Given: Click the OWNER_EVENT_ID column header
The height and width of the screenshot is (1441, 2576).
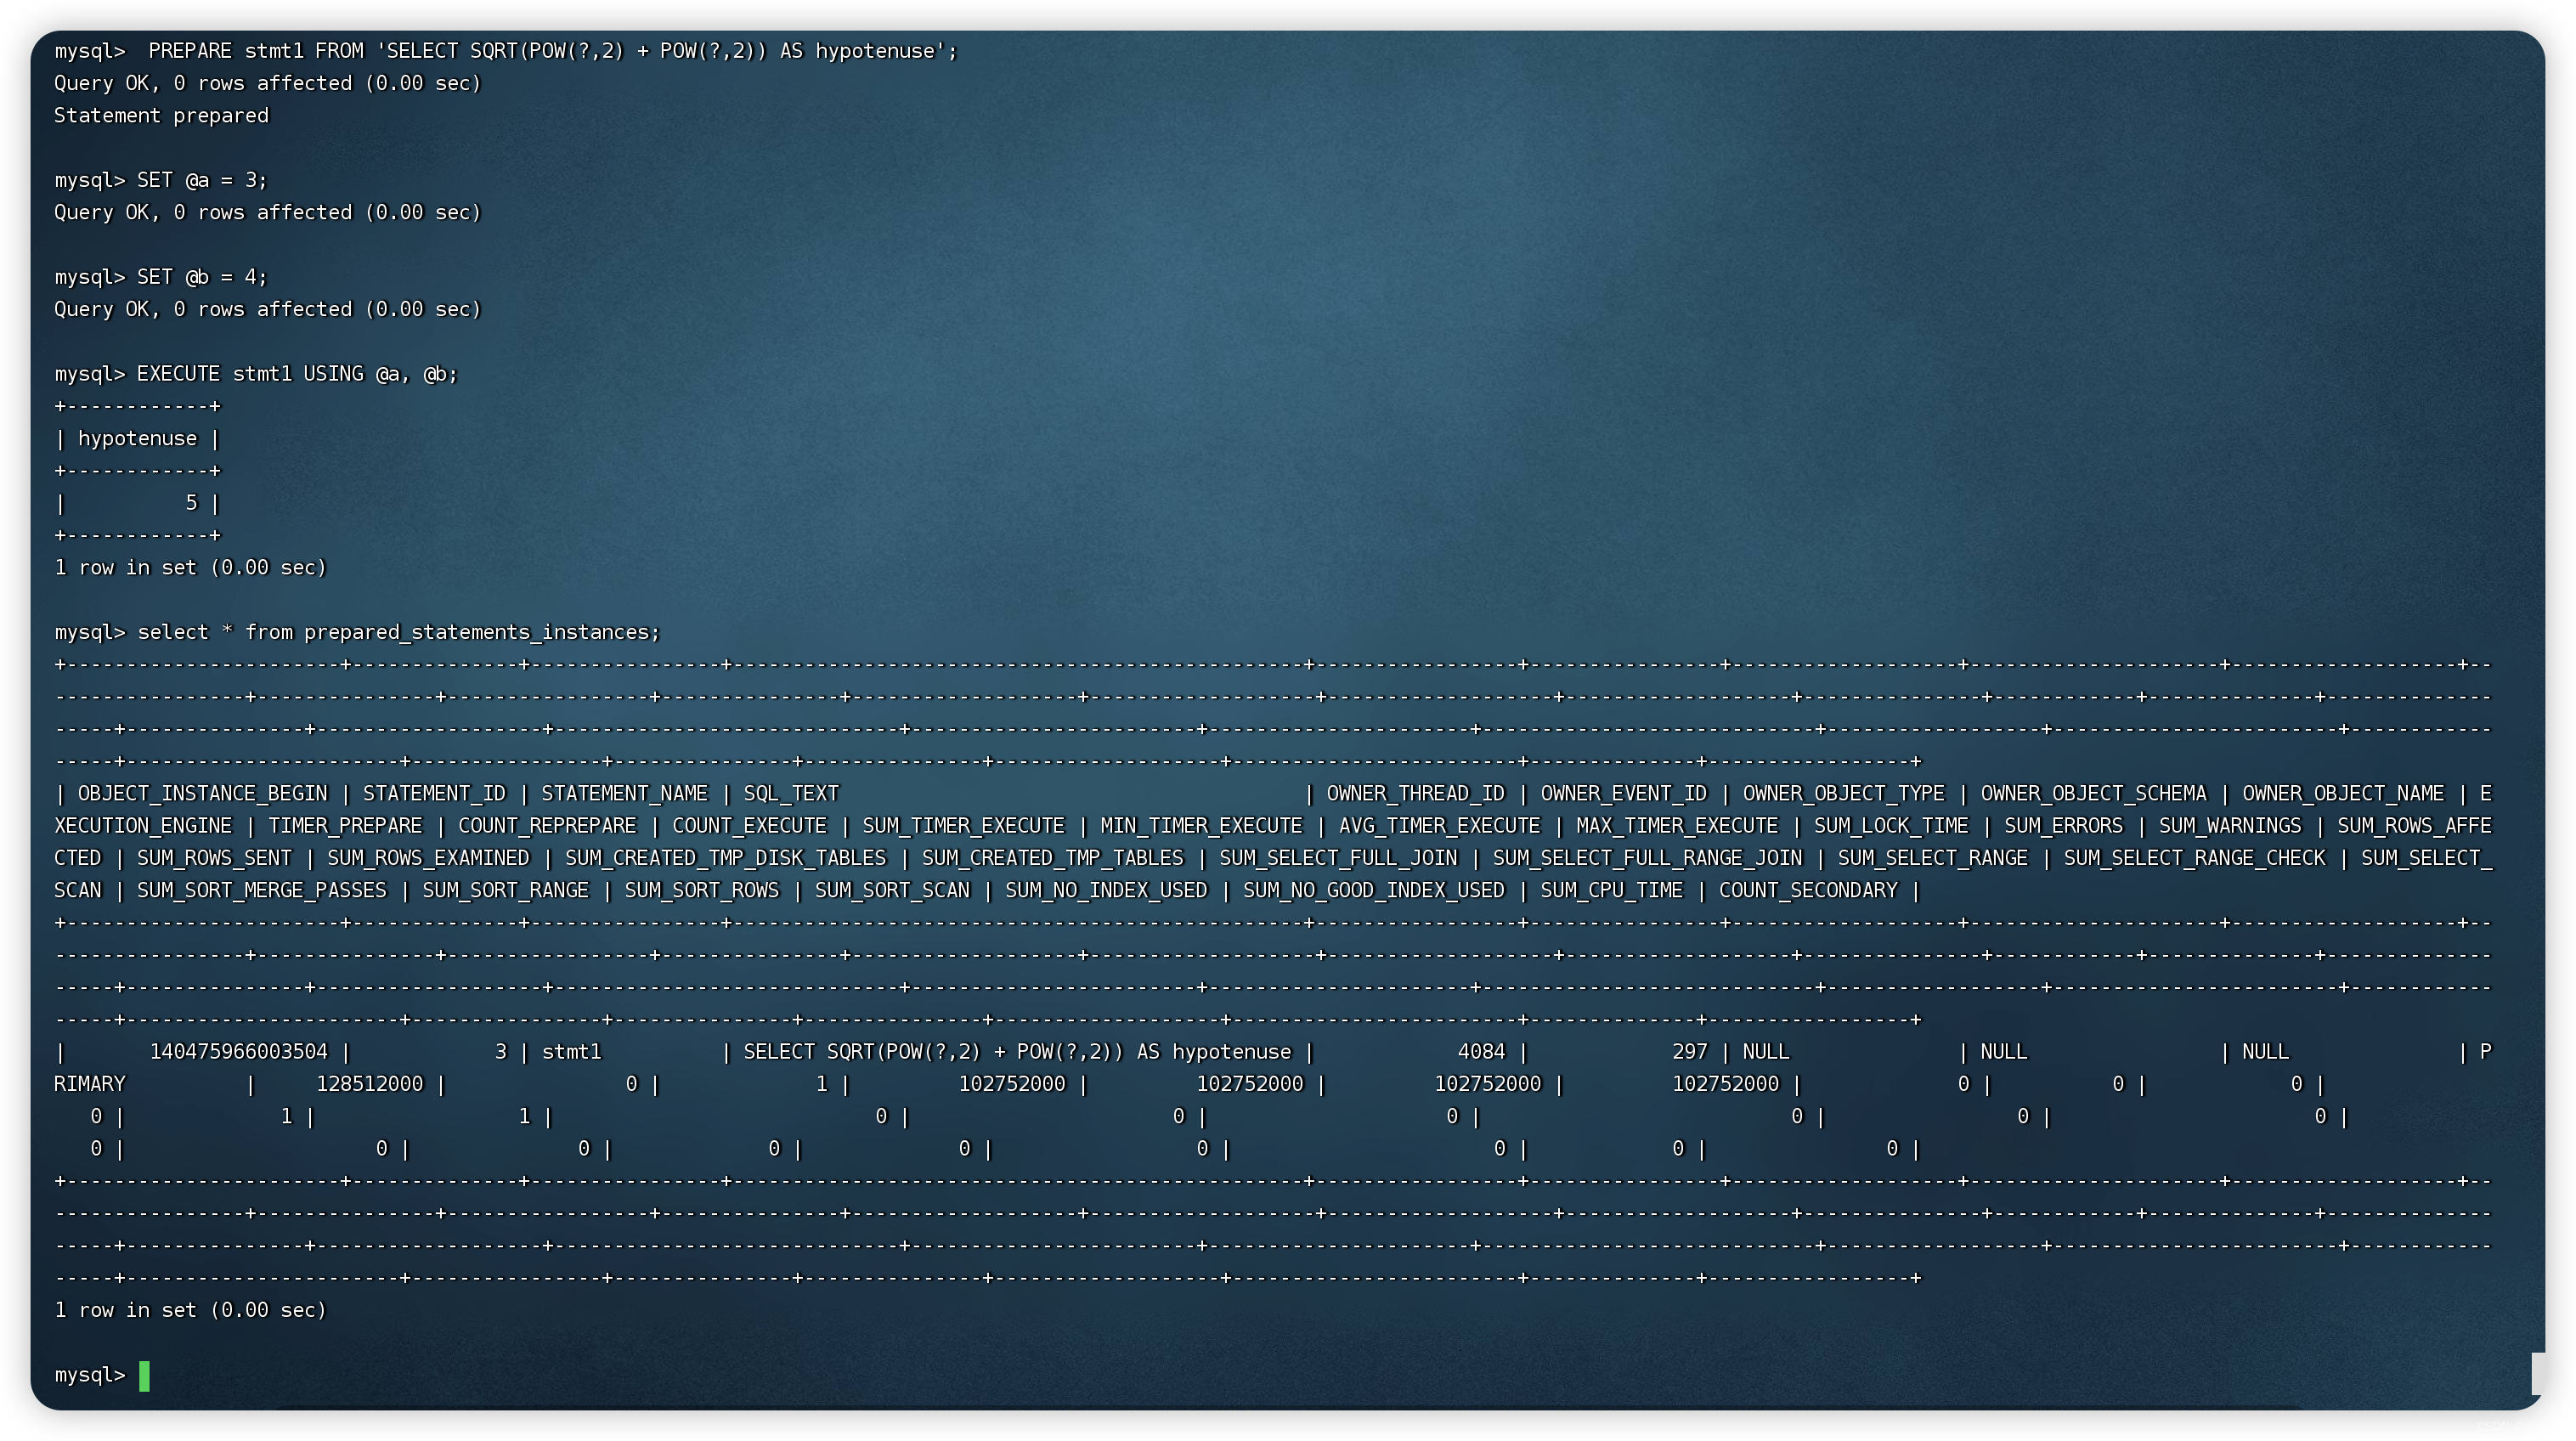Looking at the screenshot, I should 1623,794.
